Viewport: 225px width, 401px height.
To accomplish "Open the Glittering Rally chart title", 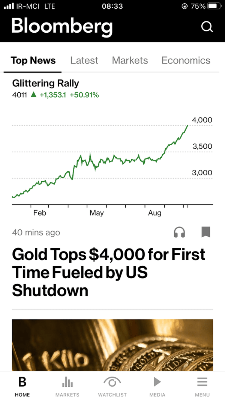I will coord(46,83).
